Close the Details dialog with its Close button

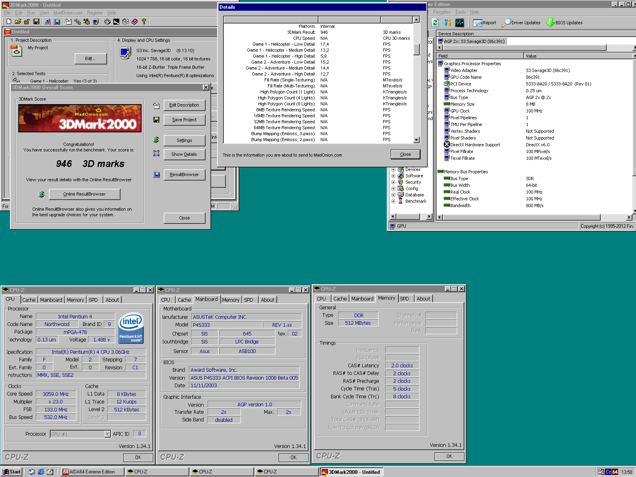coord(405,154)
